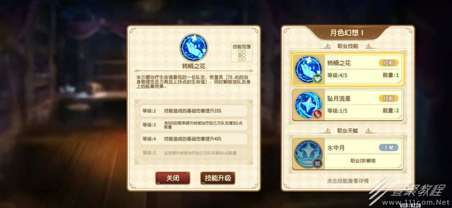Click the 关闭 button
452x208 pixels.
pos(173,178)
